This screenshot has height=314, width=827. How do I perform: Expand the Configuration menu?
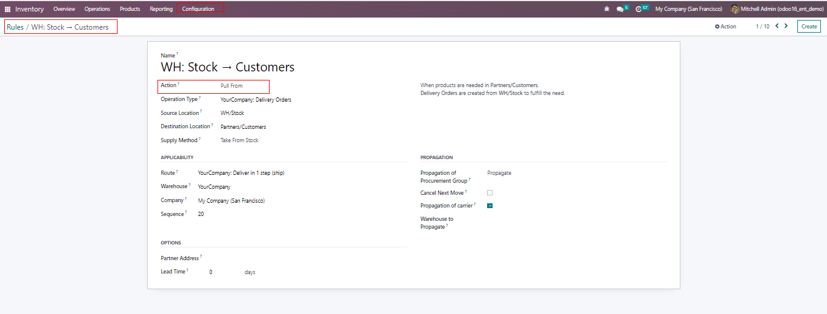pyautogui.click(x=198, y=9)
